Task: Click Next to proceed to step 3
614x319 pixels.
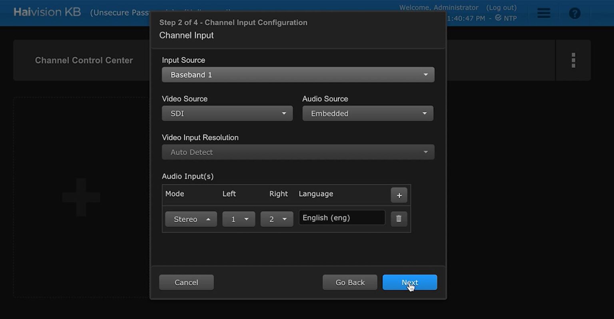Action: (409, 282)
